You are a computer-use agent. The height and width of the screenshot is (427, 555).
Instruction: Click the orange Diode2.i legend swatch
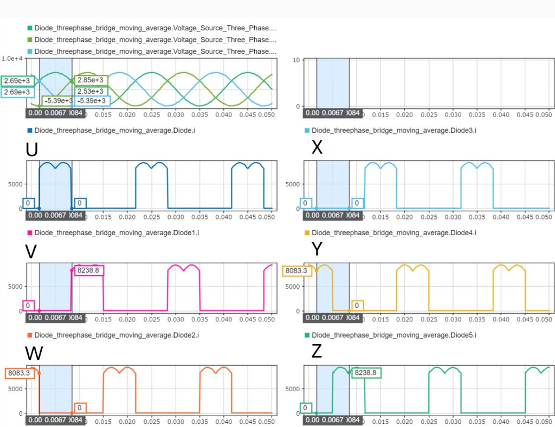click(30, 335)
